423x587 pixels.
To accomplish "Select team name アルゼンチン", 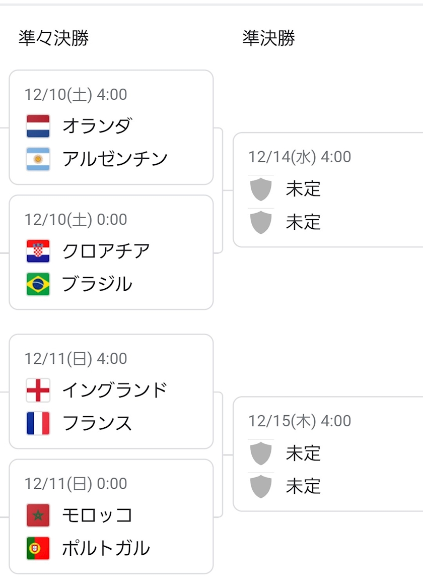I will (x=115, y=159).
